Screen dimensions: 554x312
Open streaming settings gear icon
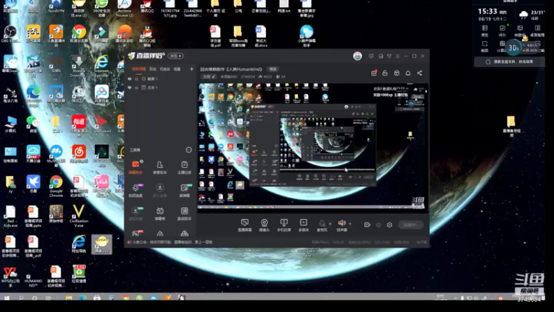[x=389, y=225]
